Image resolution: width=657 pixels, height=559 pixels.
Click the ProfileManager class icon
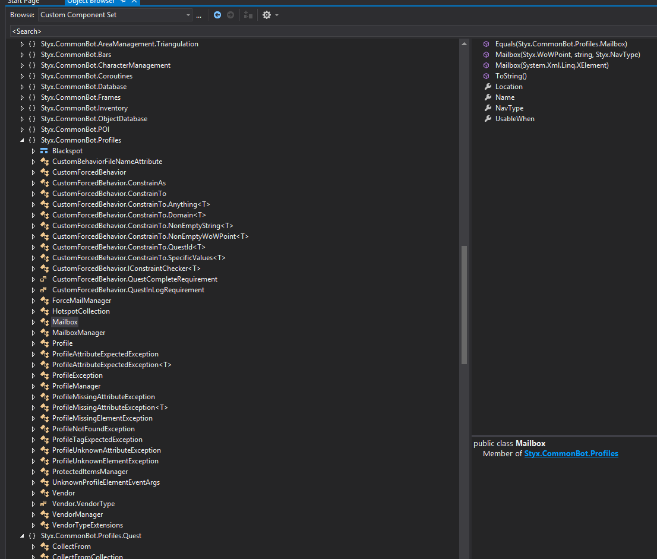(x=45, y=386)
